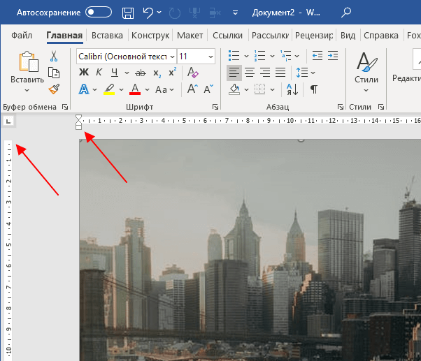Screen dimensions: 421x361
Task: Select the Format Painter brush icon
Action: (54, 89)
